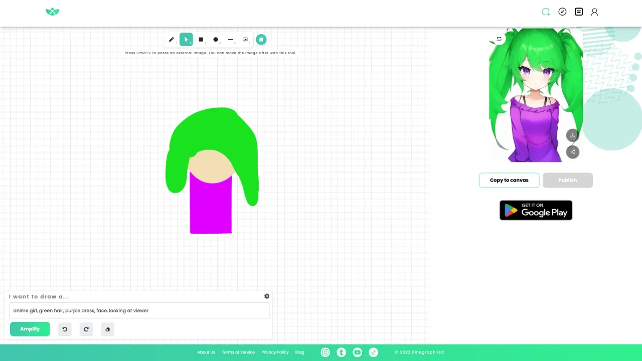This screenshot has height=361, width=642.
Task: Open the Privacy Policy link
Action: pyautogui.click(x=275, y=352)
